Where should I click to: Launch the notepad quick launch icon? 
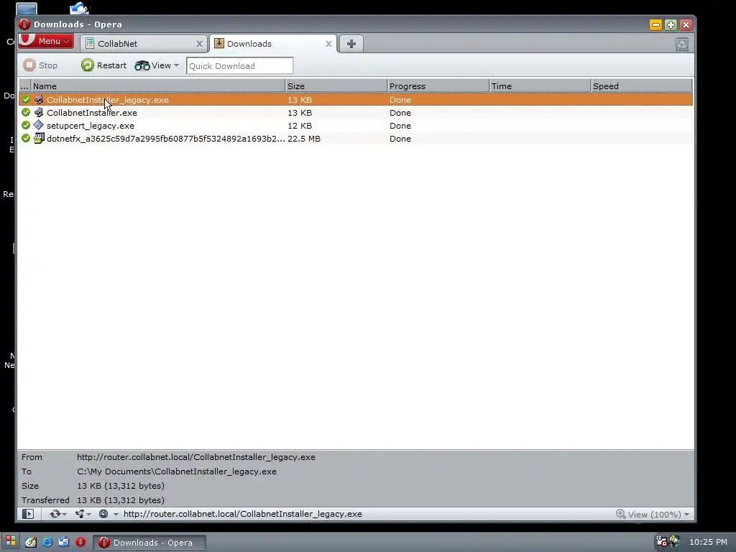coord(30,542)
